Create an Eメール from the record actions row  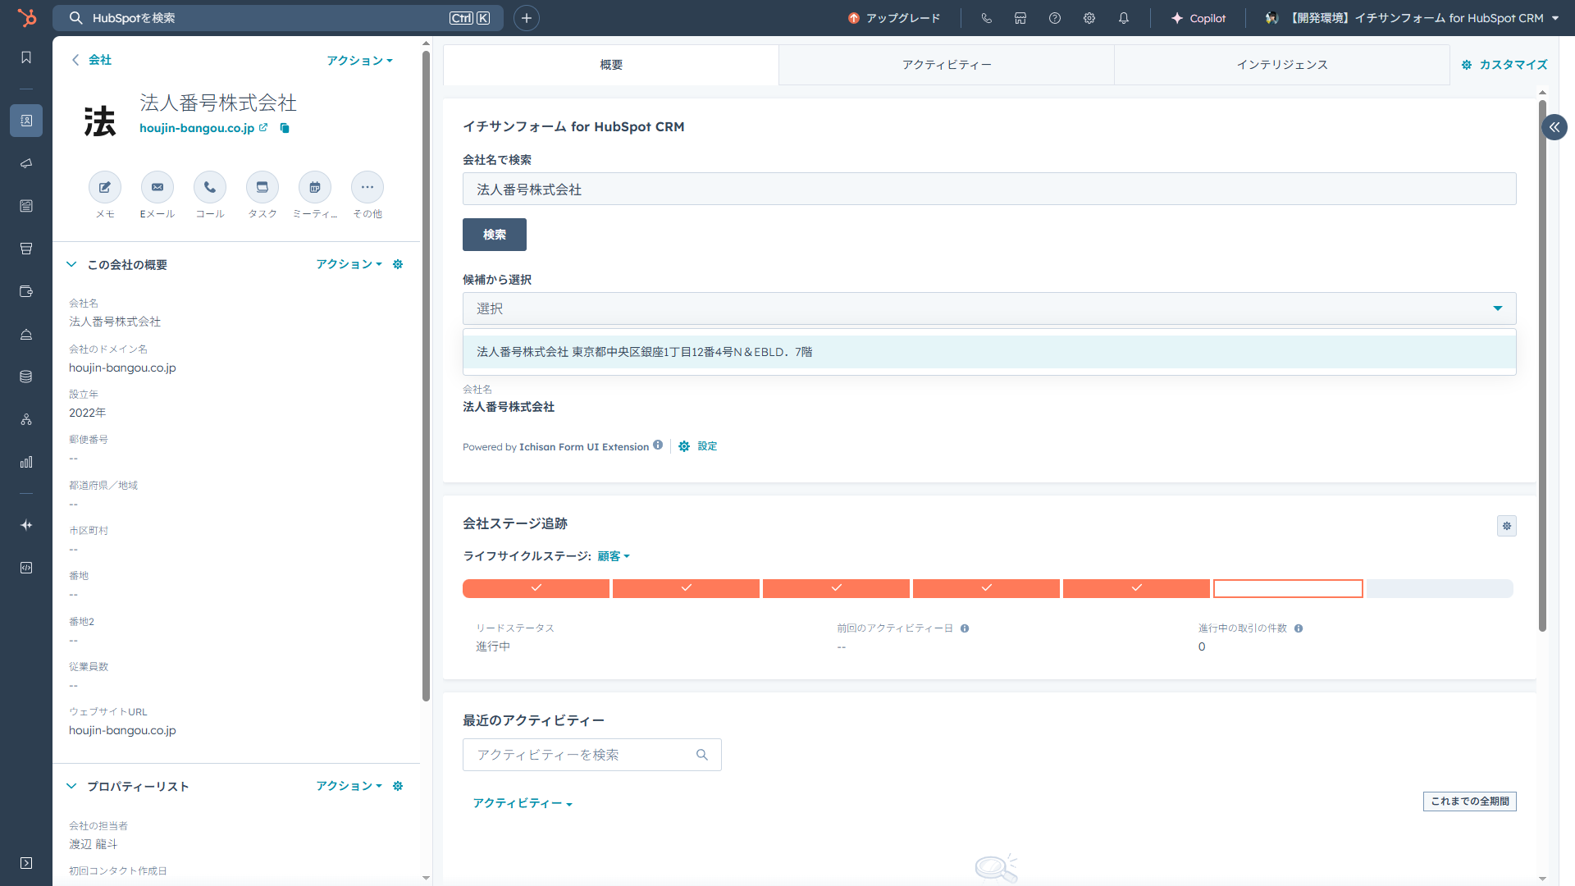pos(157,187)
